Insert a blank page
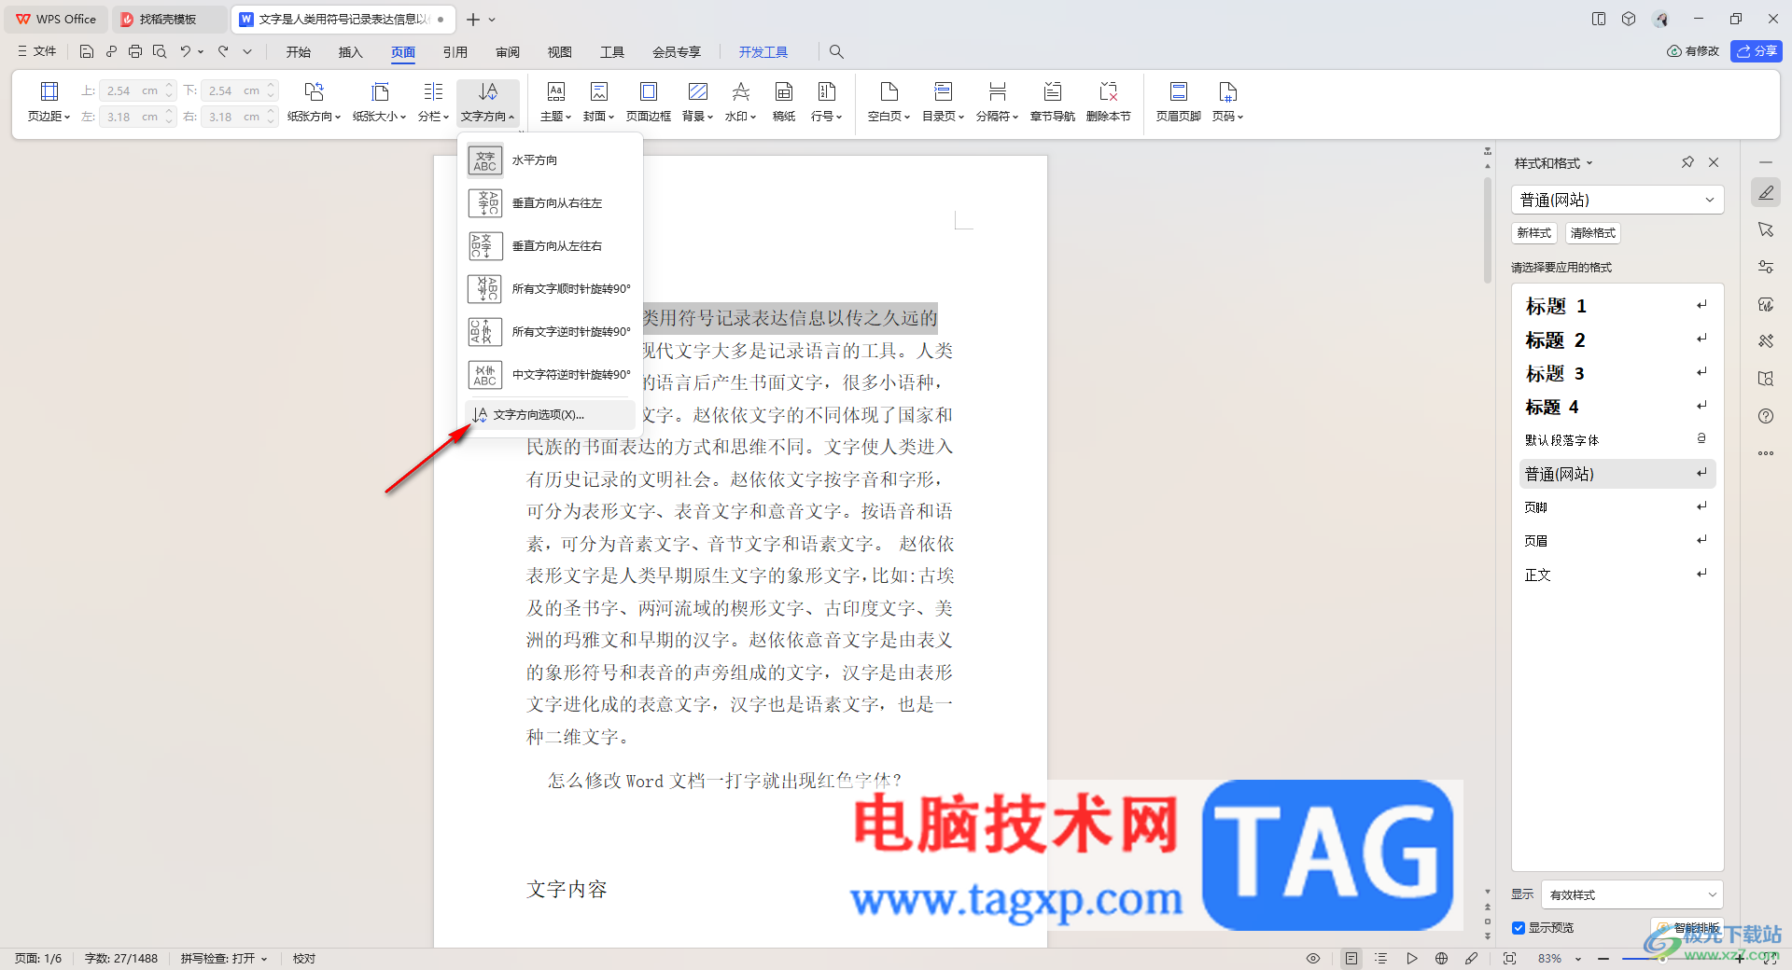The height and width of the screenshot is (970, 1792). [889, 102]
